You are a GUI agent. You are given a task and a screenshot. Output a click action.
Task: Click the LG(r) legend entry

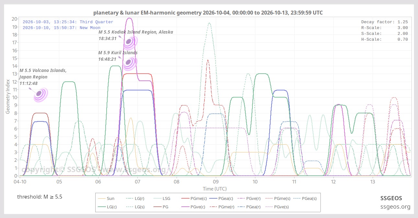click(135, 199)
